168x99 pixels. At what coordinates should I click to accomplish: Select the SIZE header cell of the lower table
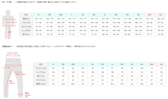click(41, 64)
